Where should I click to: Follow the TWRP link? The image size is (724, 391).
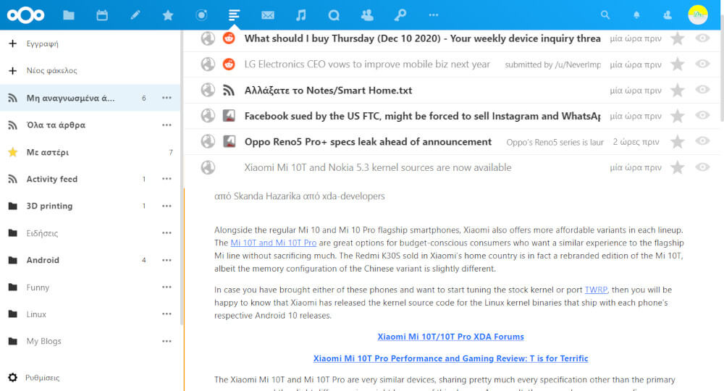coord(596,290)
